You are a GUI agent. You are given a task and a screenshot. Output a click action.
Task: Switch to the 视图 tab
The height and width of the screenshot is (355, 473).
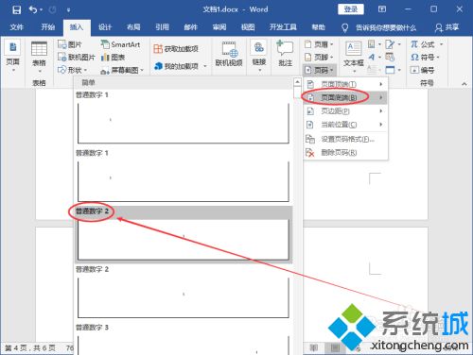tap(248, 27)
